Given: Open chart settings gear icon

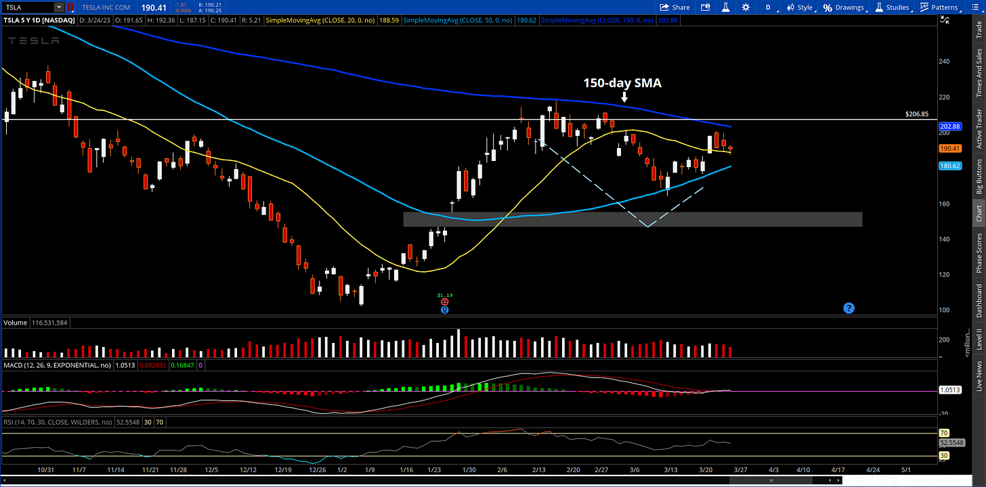Looking at the screenshot, I should (x=746, y=7).
